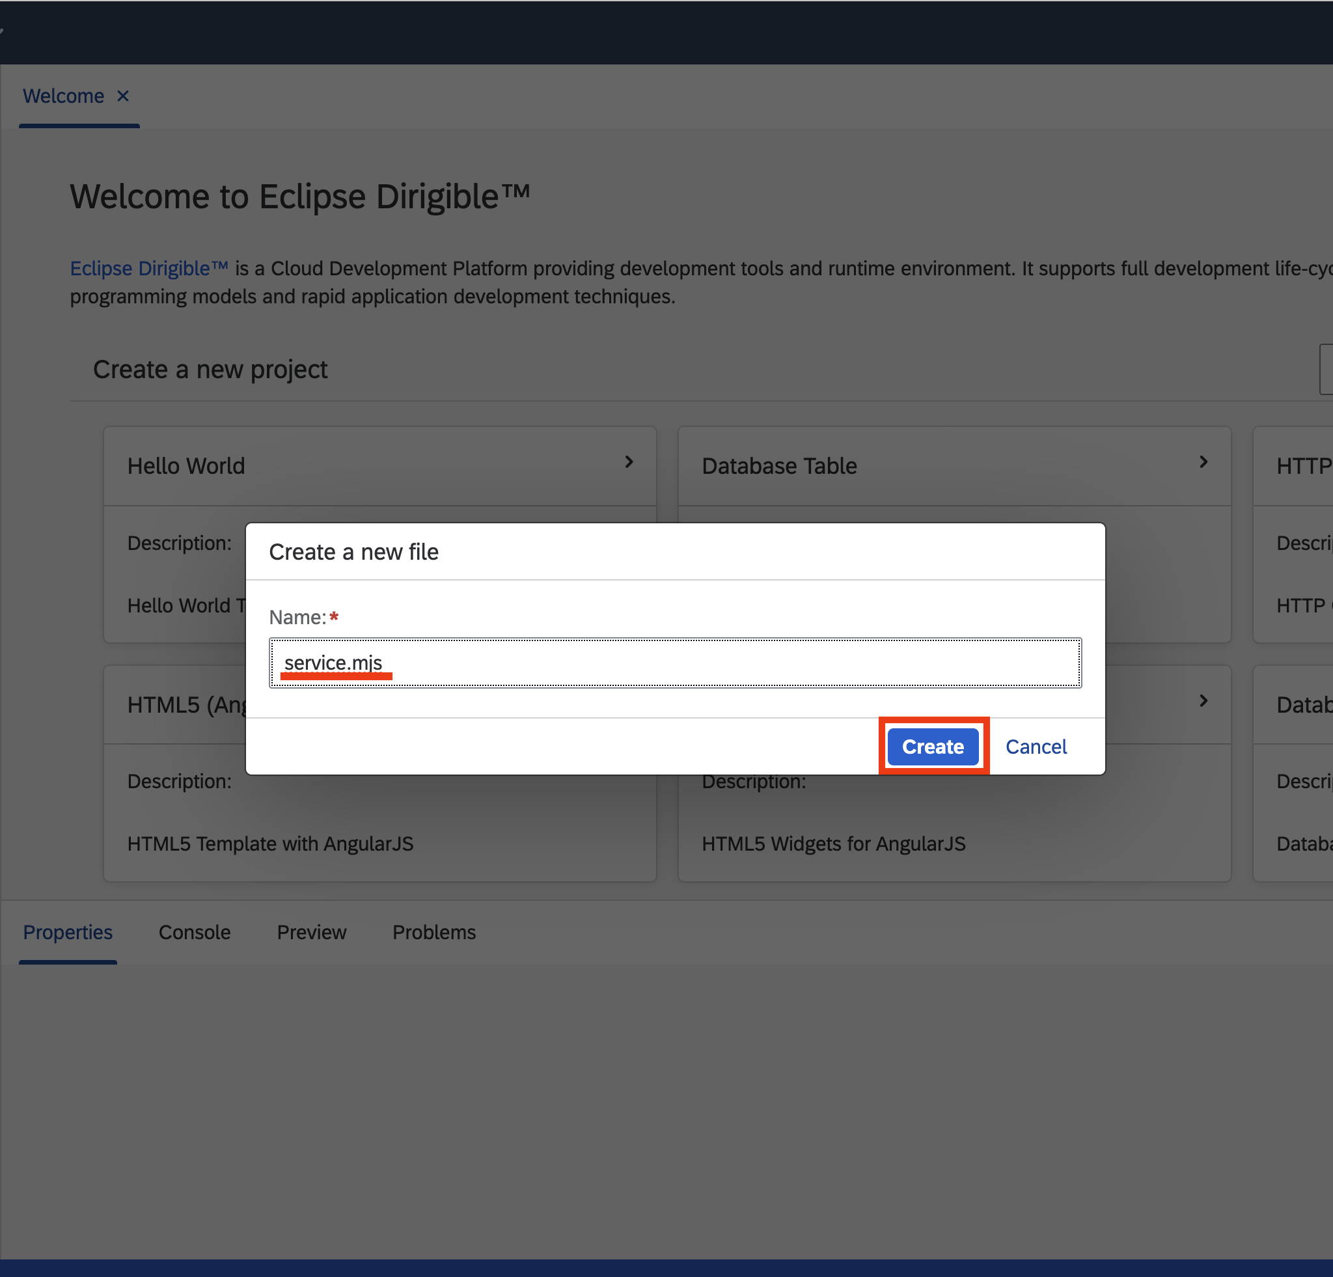This screenshot has width=1333, height=1277.
Task: Click the Name input field
Action: [x=675, y=663]
